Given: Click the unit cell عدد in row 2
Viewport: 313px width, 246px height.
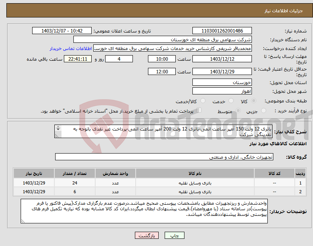Looking at the screenshot, I should click(x=115, y=192).
